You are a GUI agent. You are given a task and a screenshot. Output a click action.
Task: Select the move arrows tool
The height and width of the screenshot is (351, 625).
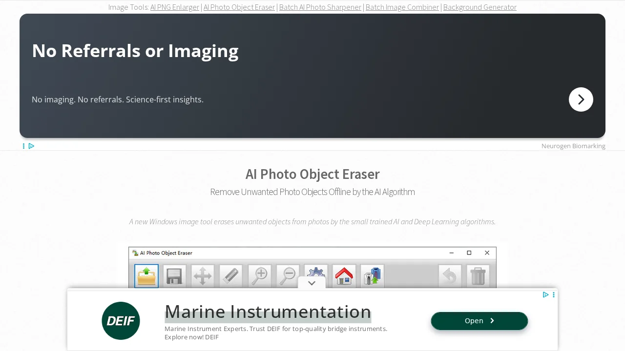203,276
